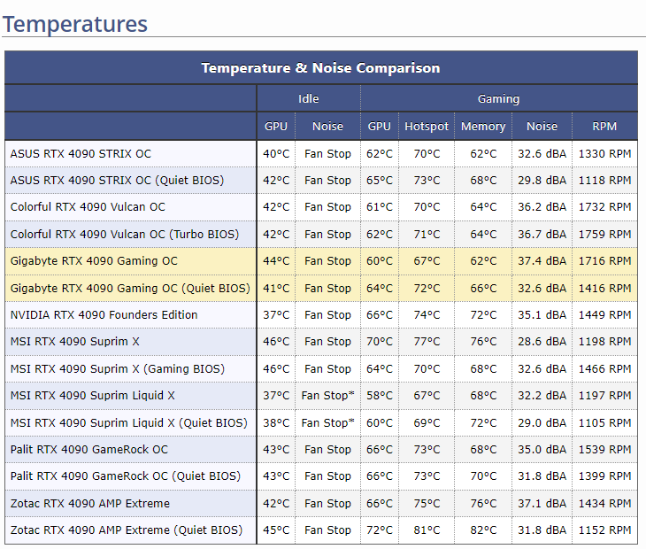The height and width of the screenshot is (549, 646).
Task: Select MSI RTX 4090 Suprim X (Gaming BIOS)
Action: pos(118,368)
